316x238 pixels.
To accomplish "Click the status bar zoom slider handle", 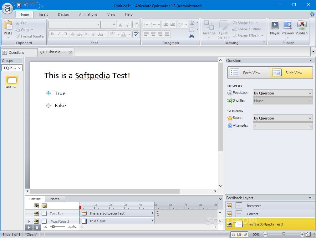I will click(284, 234).
